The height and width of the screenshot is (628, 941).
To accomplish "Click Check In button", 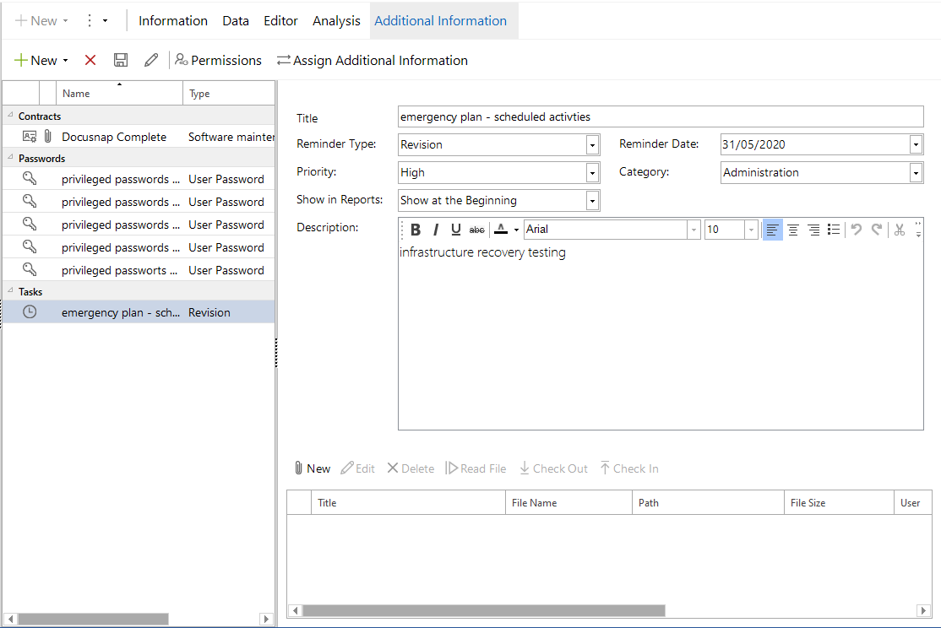I will point(629,468).
